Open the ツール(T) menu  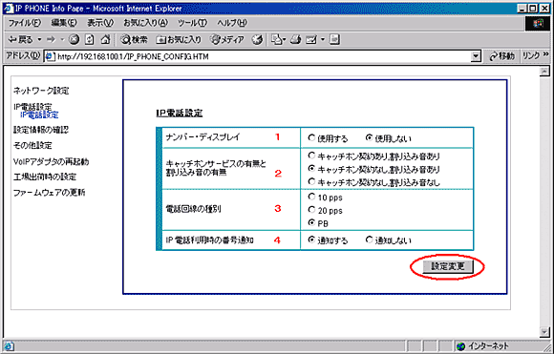[x=192, y=23]
